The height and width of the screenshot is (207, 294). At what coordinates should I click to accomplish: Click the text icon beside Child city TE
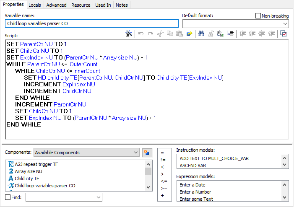pos(11,179)
